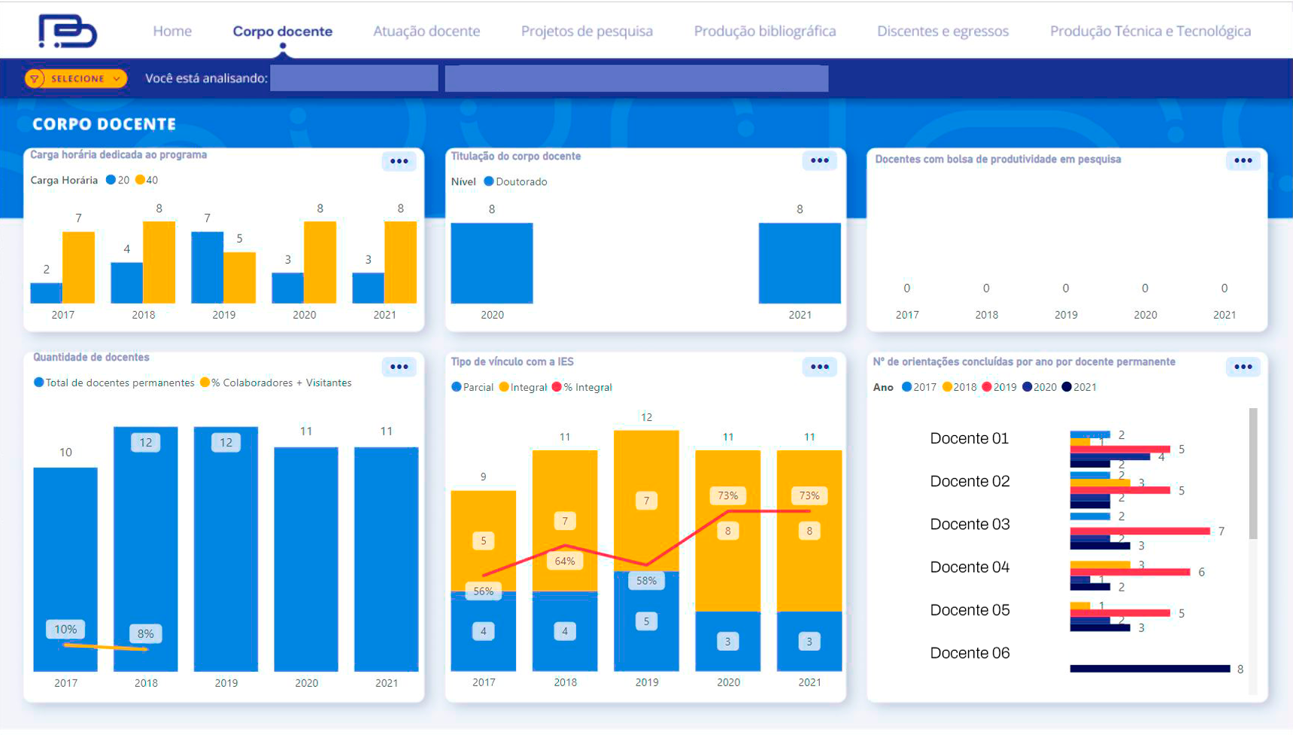
Task: Click the funnel icon on SELECIONE button
Action: pyautogui.click(x=35, y=78)
